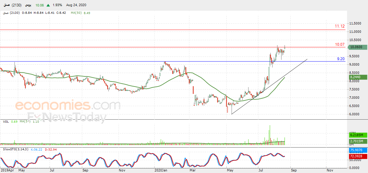The image size is (368, 173).
Task: Click the D:52.94 stochastic value
Action: click(51, 149)
